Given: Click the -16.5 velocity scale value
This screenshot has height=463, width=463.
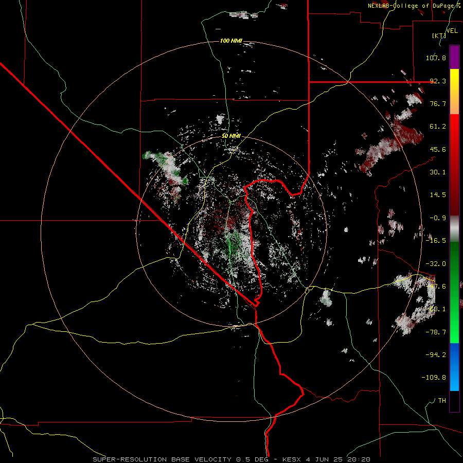Looking at the screenshot, I should pyautogui.click(x=436, y=241).
